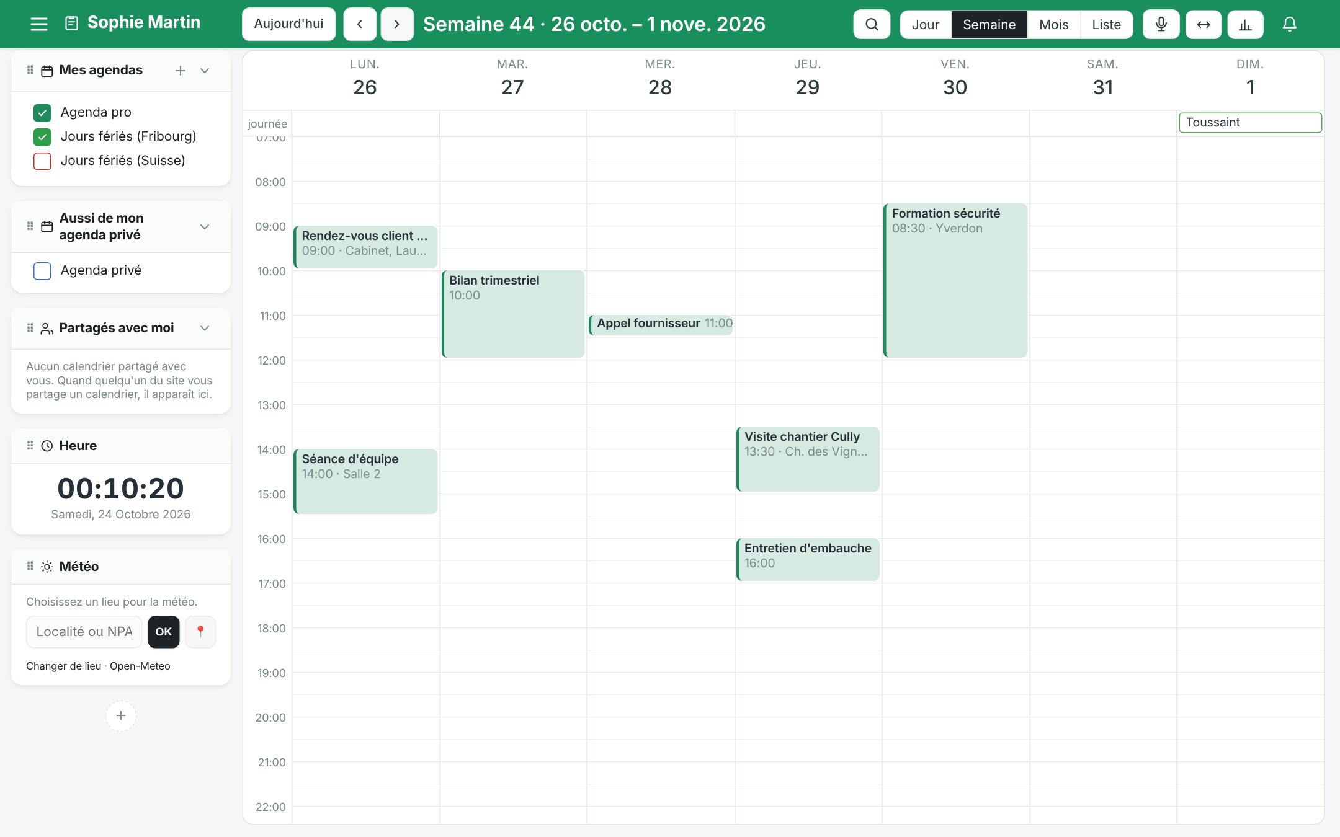
Task: Open the Visite chantier Cully event
Action: pos(808,459)
